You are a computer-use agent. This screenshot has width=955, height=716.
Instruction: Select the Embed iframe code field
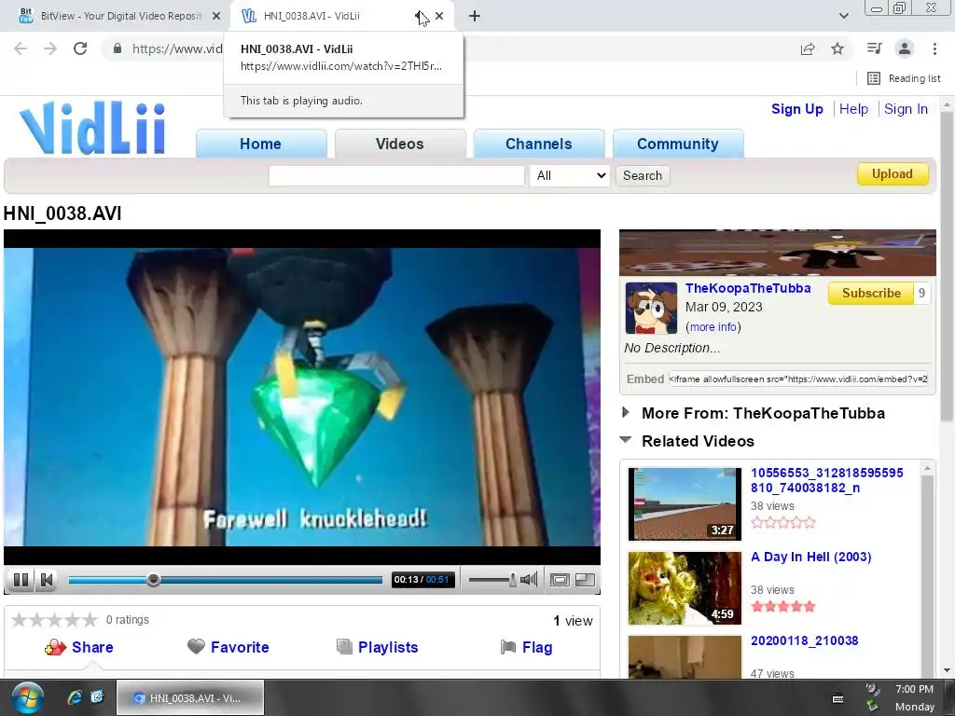pyautogui.click(x=798, y=379)
